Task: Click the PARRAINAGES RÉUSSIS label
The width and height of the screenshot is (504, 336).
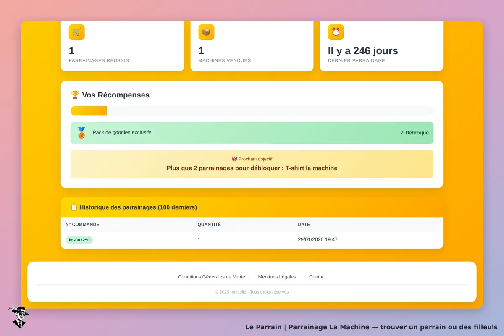Action: (99, 60)
